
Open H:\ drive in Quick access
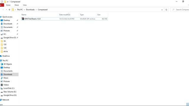pyautogui.click(x=5, y=34)
